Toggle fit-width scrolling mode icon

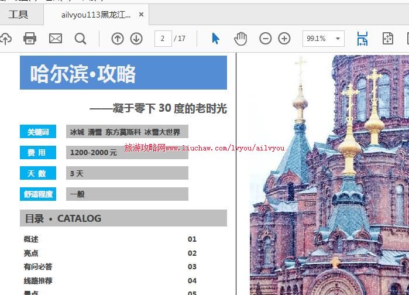pos(362,39)
